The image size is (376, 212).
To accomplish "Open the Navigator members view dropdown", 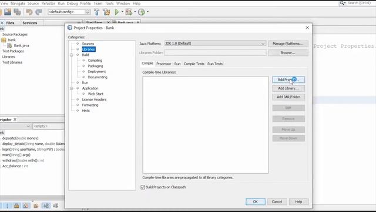I will pyautogui.click(x=28, y=126).
